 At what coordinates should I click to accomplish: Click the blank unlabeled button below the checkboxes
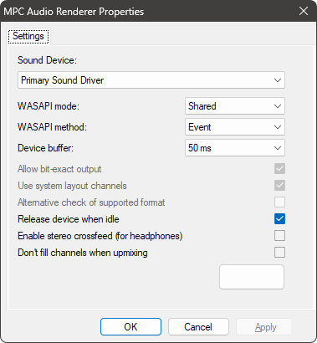coord(252,277)
